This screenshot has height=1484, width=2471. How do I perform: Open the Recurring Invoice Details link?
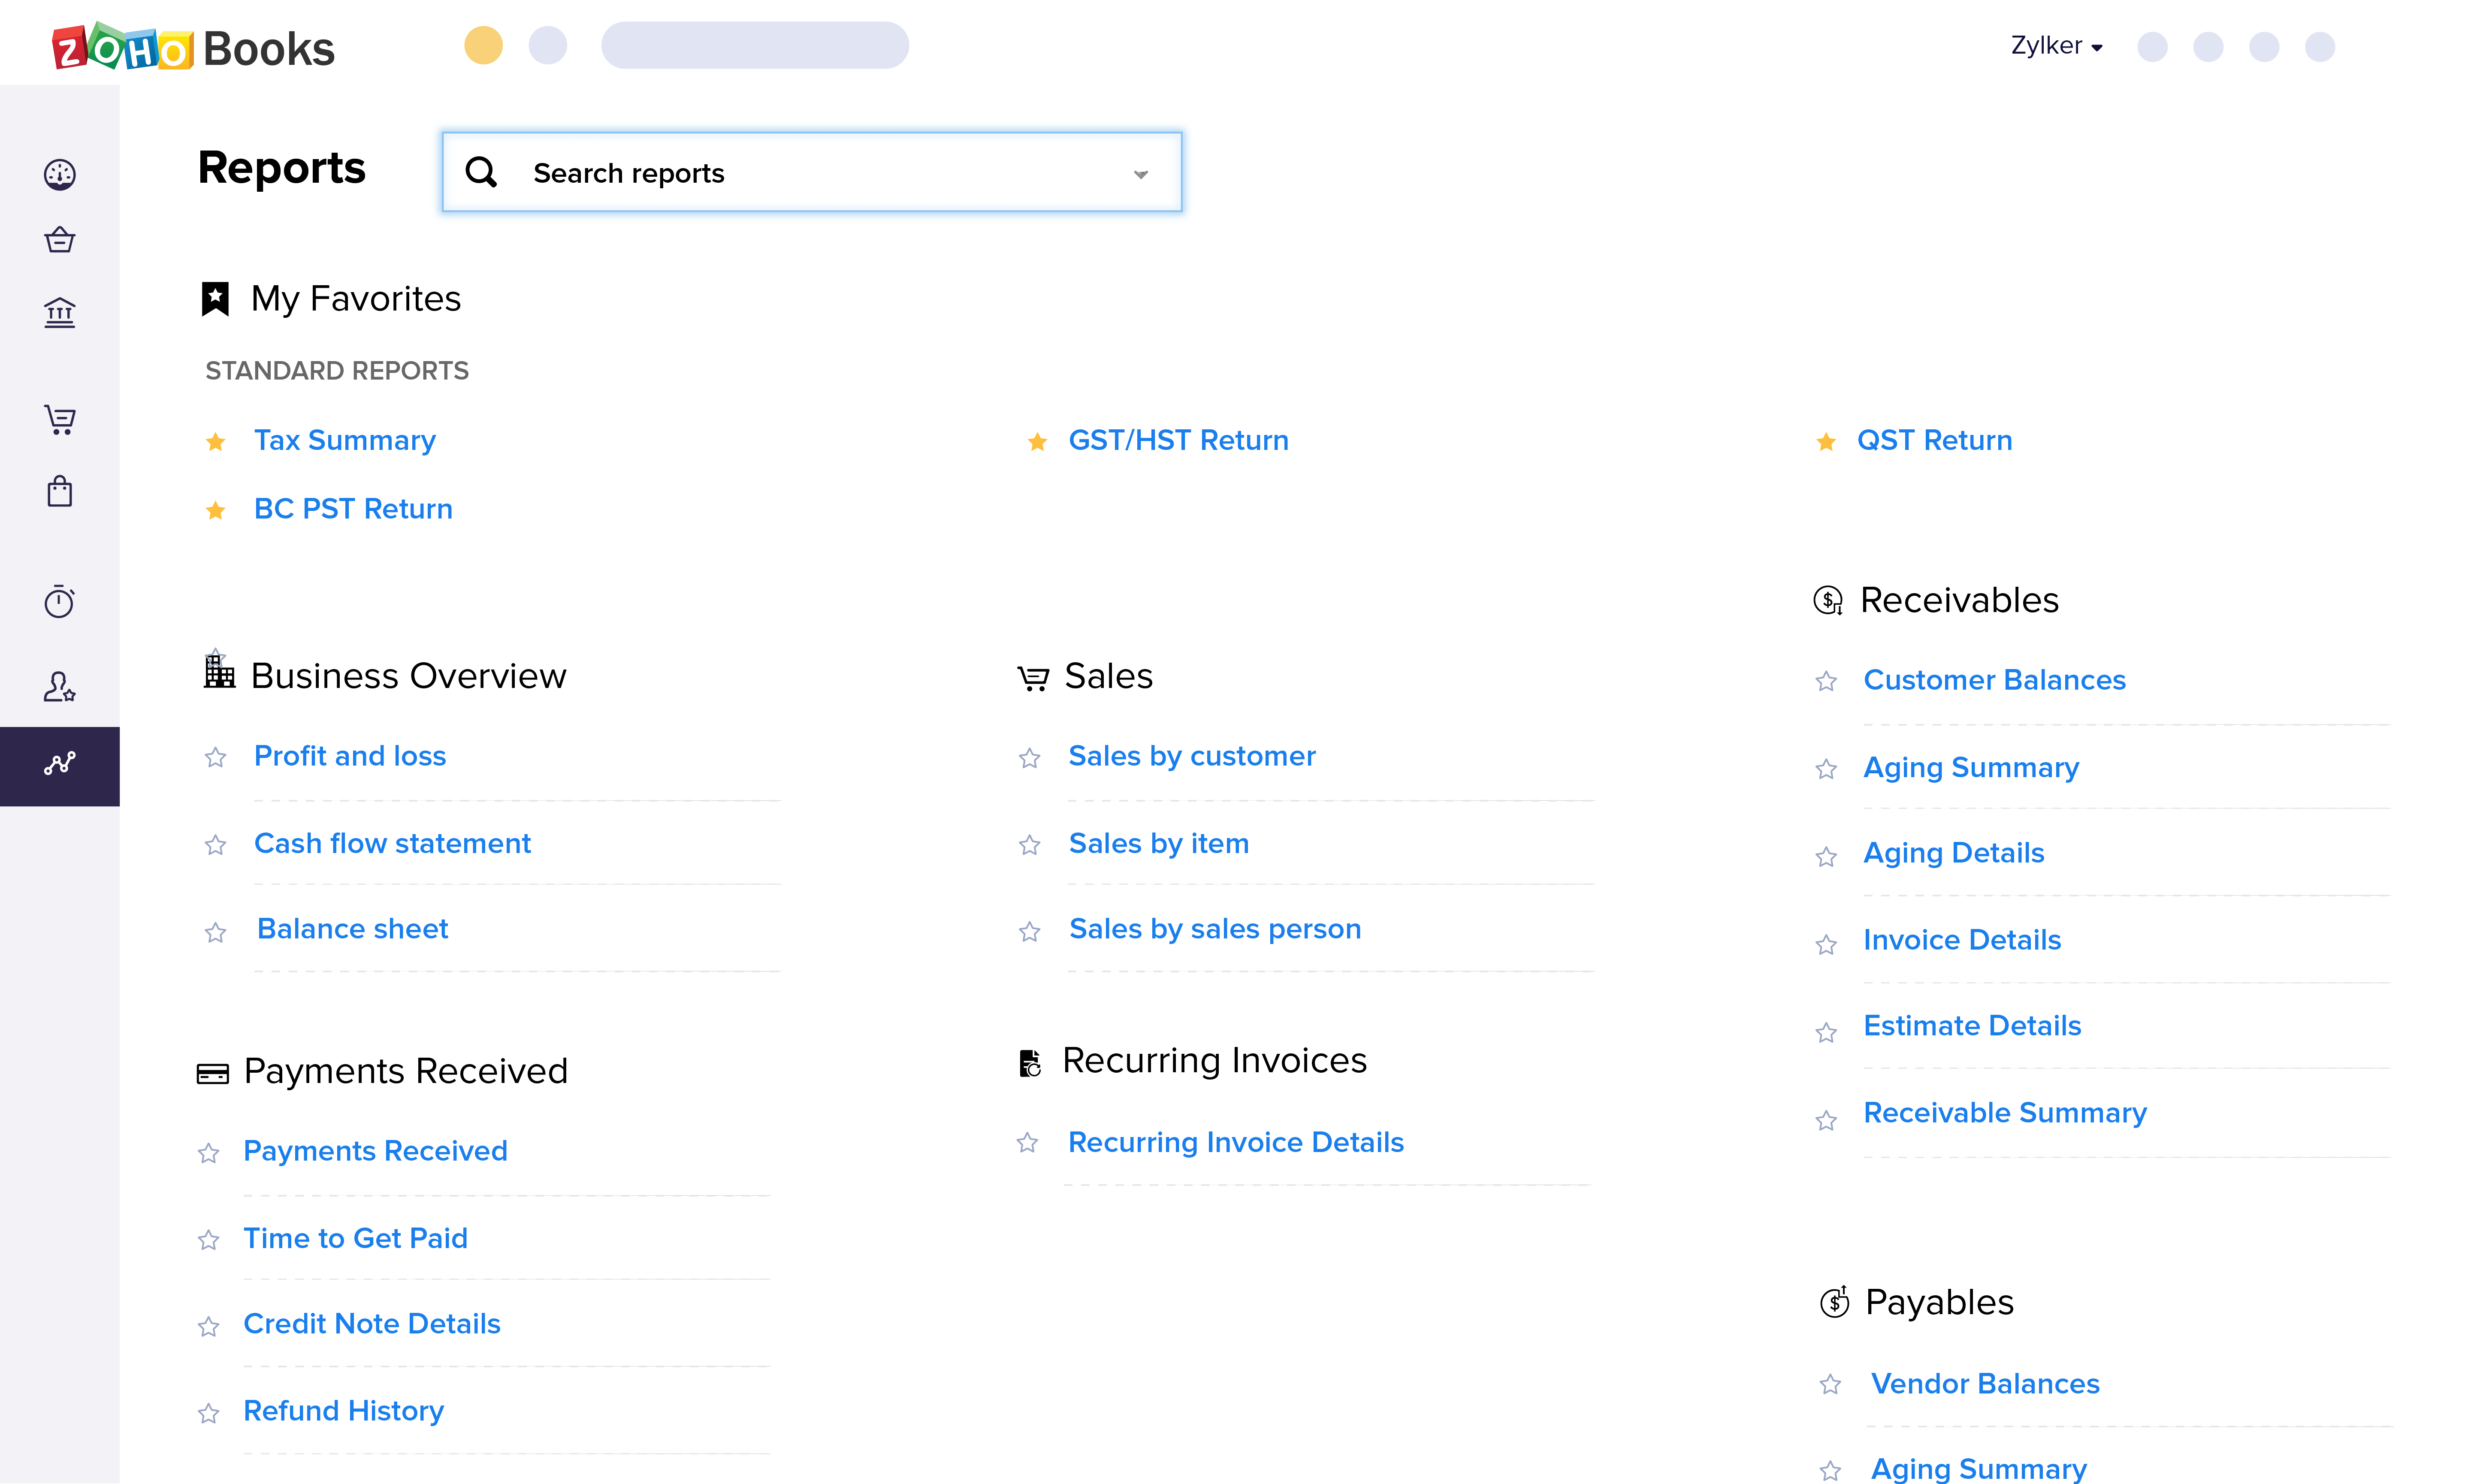pyautogui.click(x=1235, y=1142)
